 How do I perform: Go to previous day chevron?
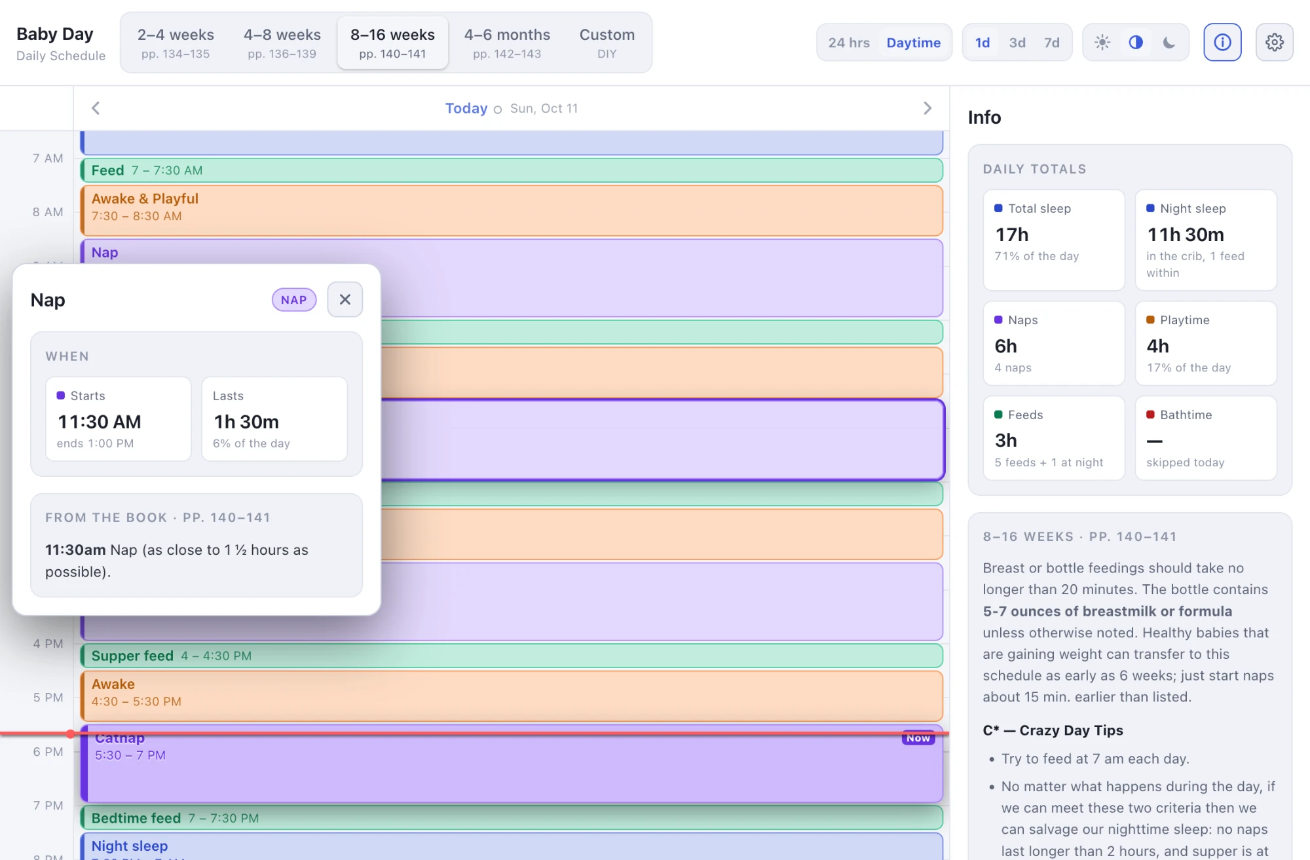96,108
